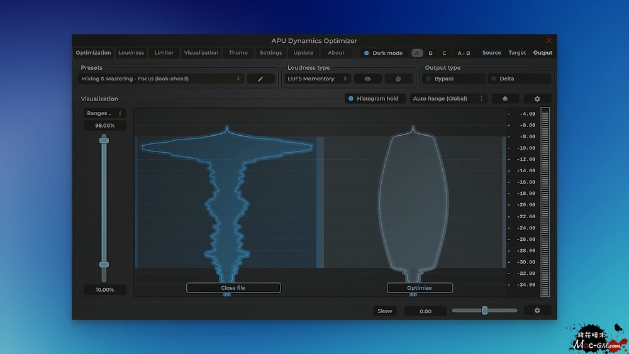Switch to the Limiter tab
The width and height of the screenshot is (629, 354).
click(x=164, y=53)
